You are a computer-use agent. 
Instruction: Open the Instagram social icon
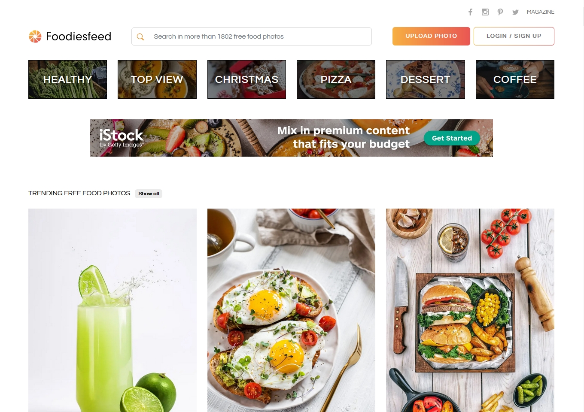pos(485,12)
